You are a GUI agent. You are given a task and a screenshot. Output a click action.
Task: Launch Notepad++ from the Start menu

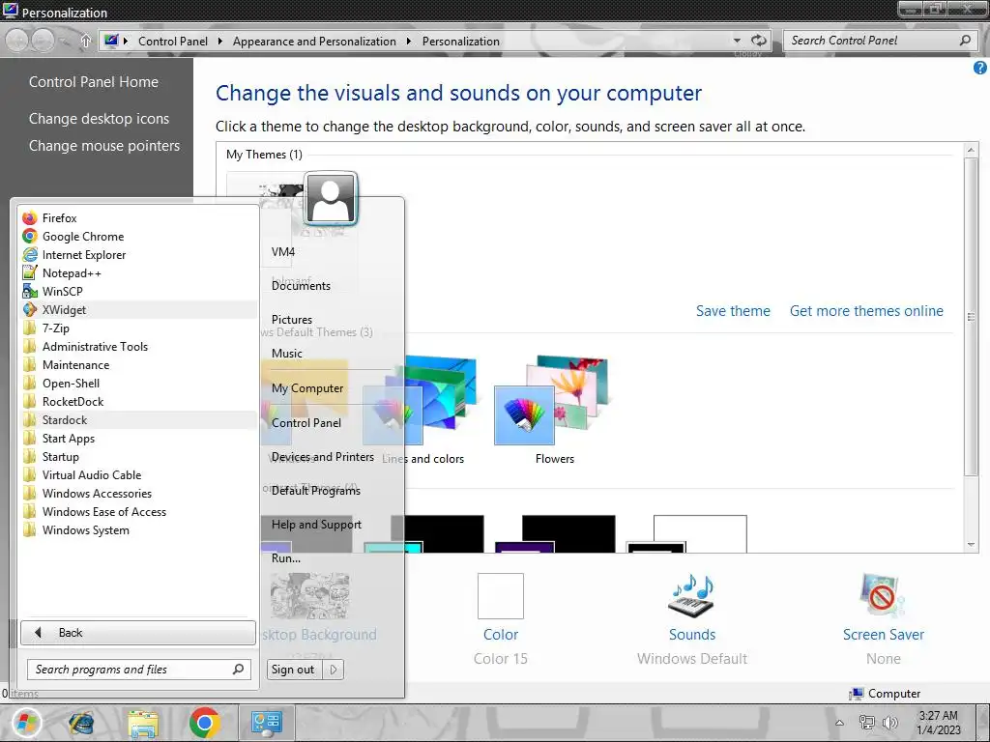138,273
